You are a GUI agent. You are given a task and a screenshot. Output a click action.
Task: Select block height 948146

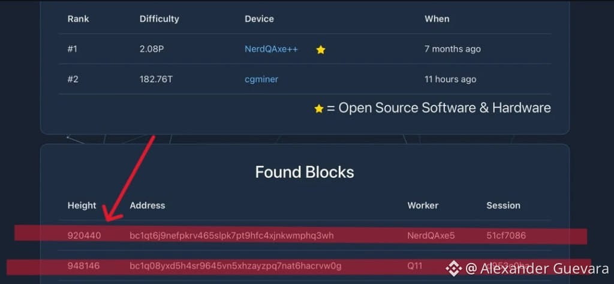pyautogui.click(x=84, y=267)
